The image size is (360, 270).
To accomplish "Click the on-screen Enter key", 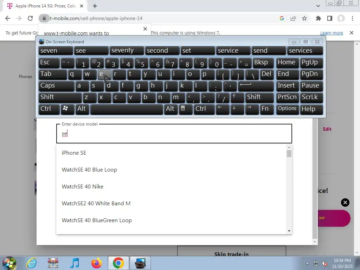I will 256,86.
